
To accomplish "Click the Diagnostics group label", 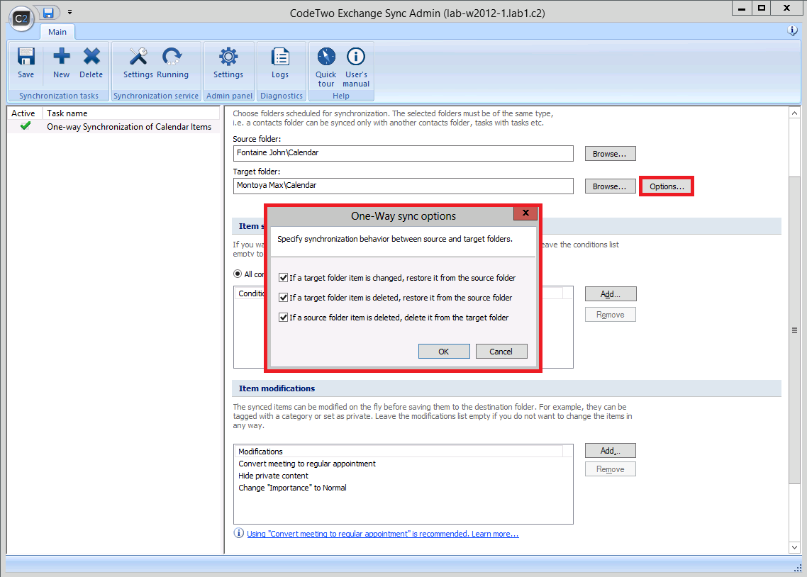I will [282, 96].
